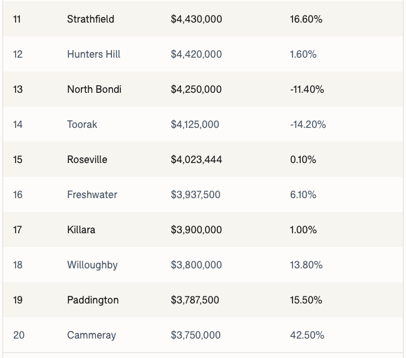Screen dimensions: 406x358
Task: Click the Paddington suburb name
Action: [x=93, y=300]
